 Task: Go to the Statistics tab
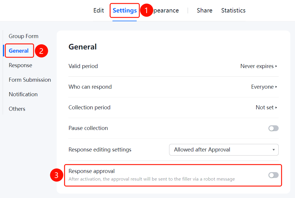click(233, 10)
